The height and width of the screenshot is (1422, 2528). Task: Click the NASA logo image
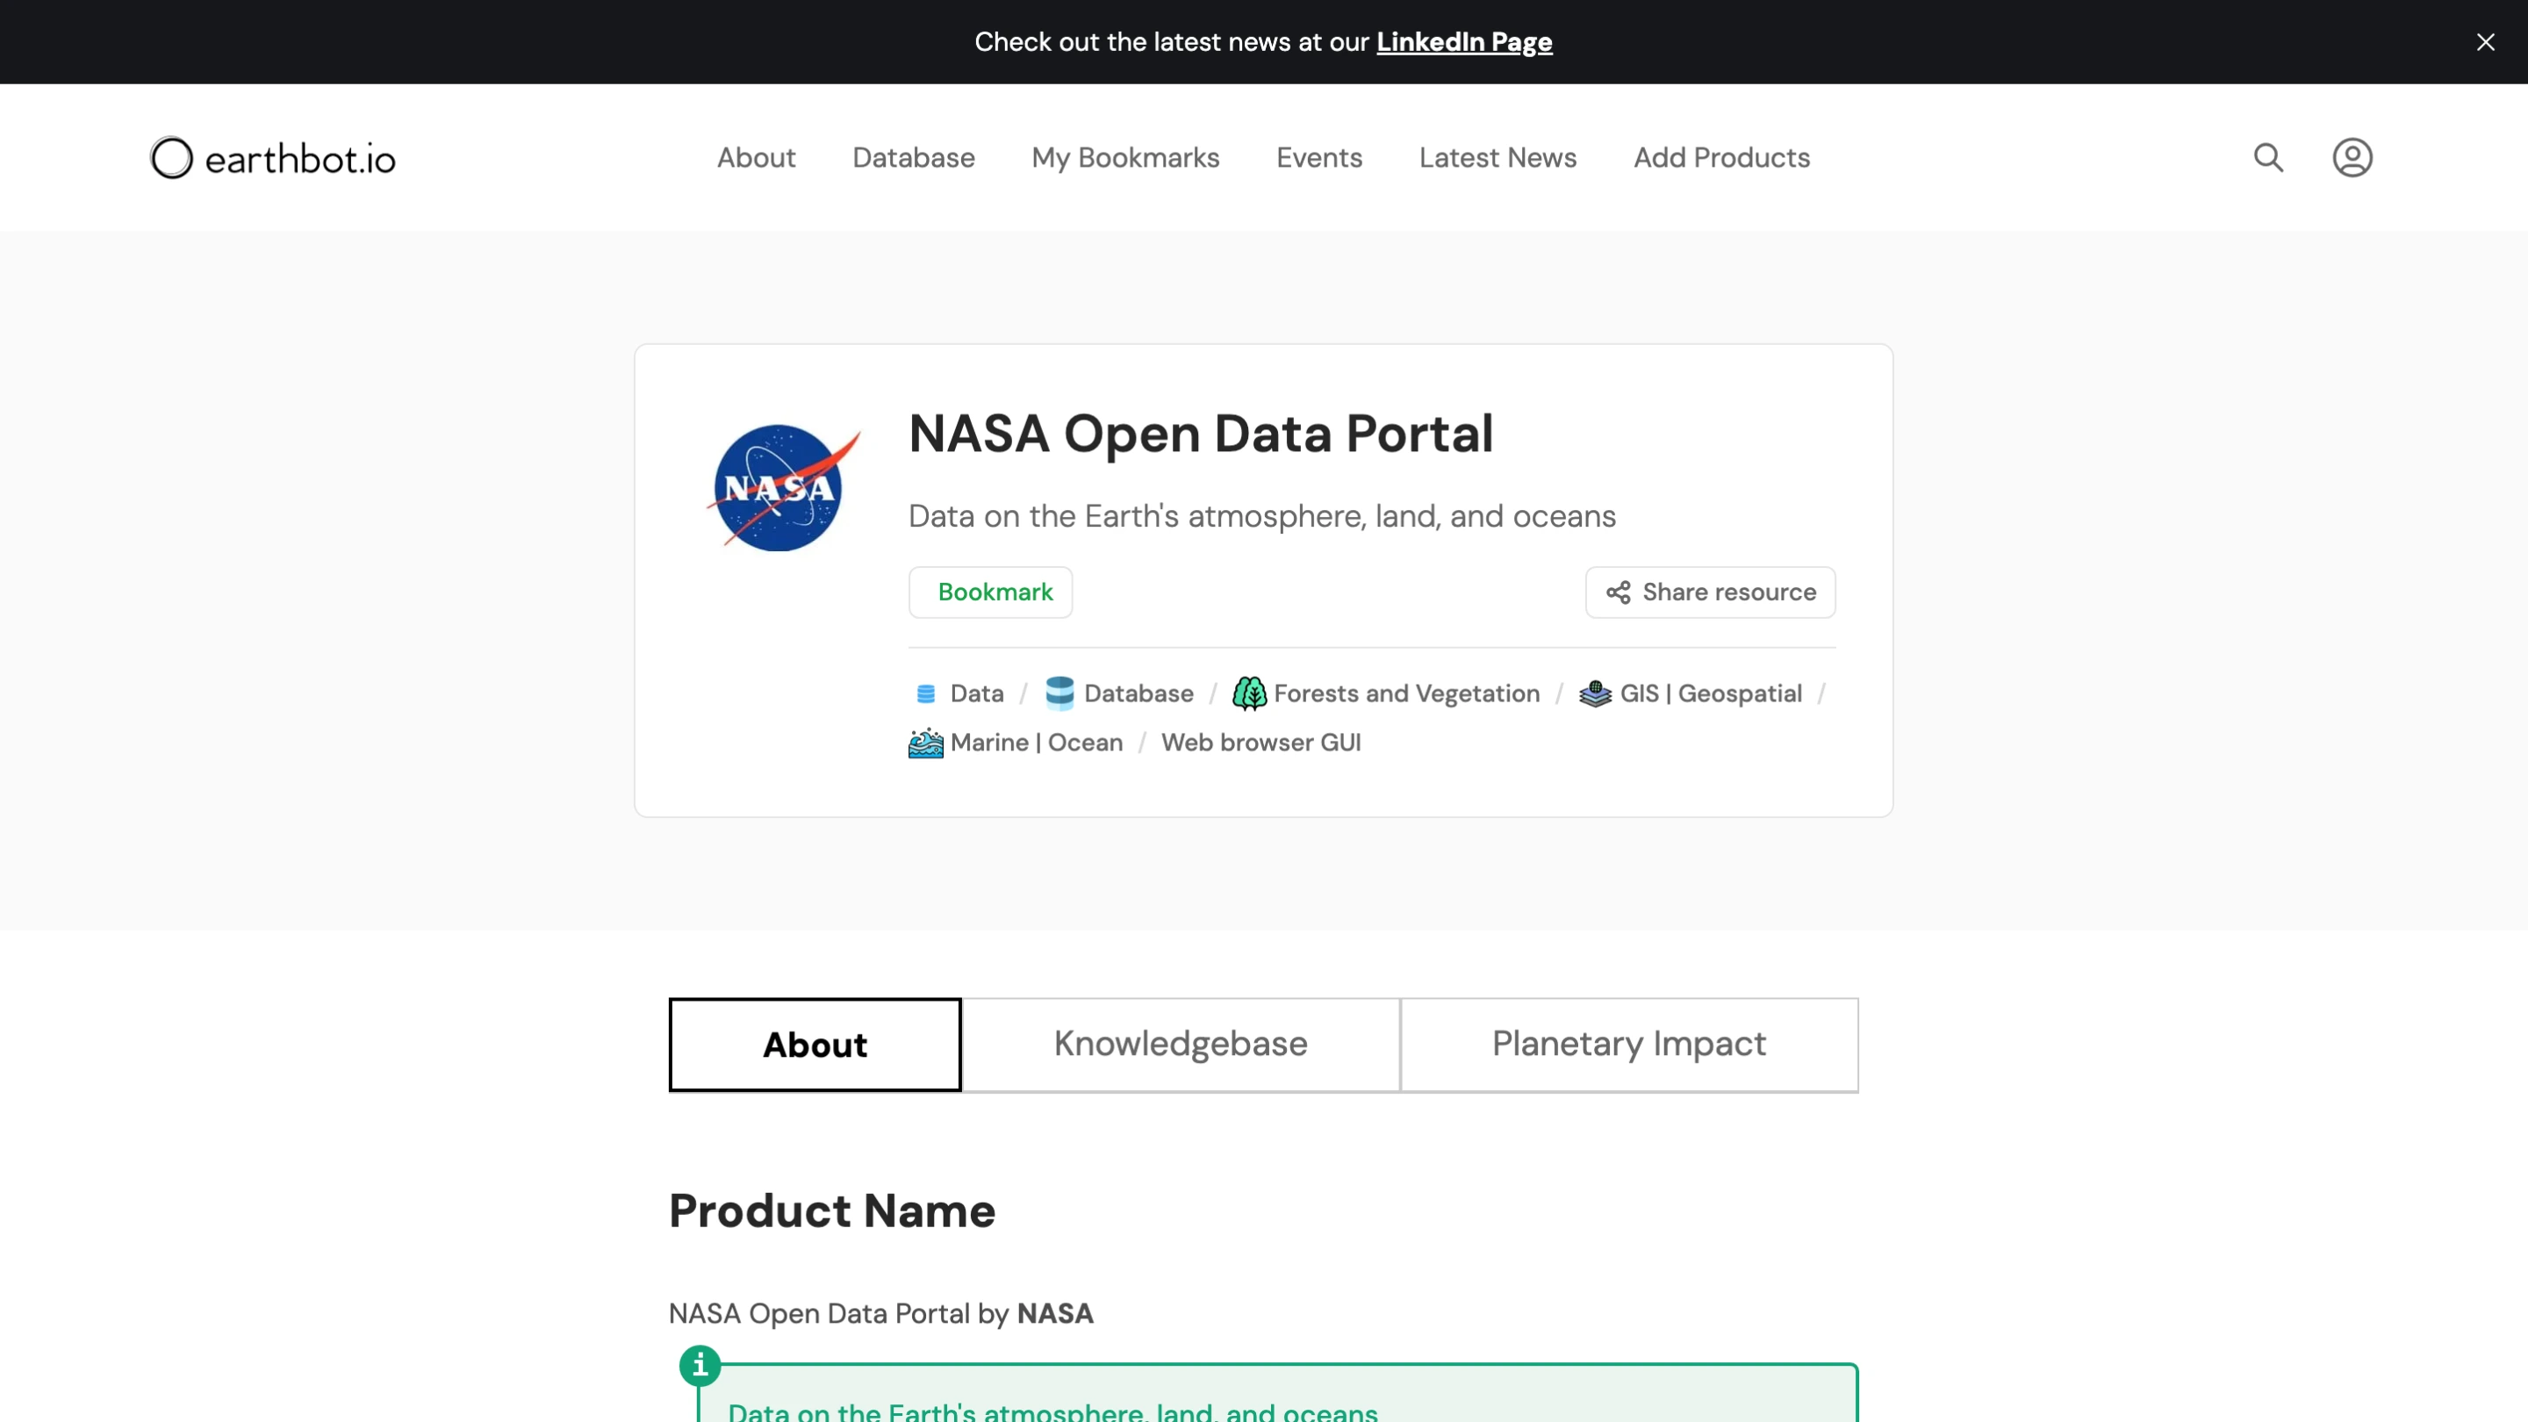tap(783, 488)
